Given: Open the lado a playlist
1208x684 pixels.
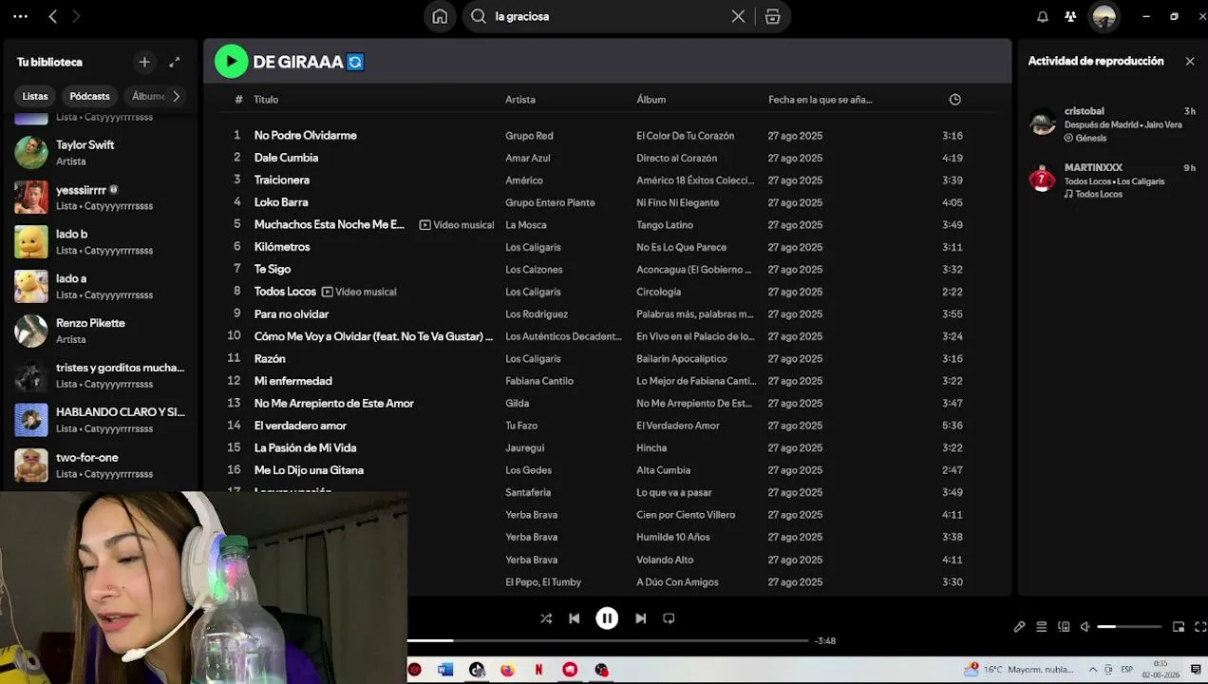Looking at the screenshot, I should (x=101, y=286).
